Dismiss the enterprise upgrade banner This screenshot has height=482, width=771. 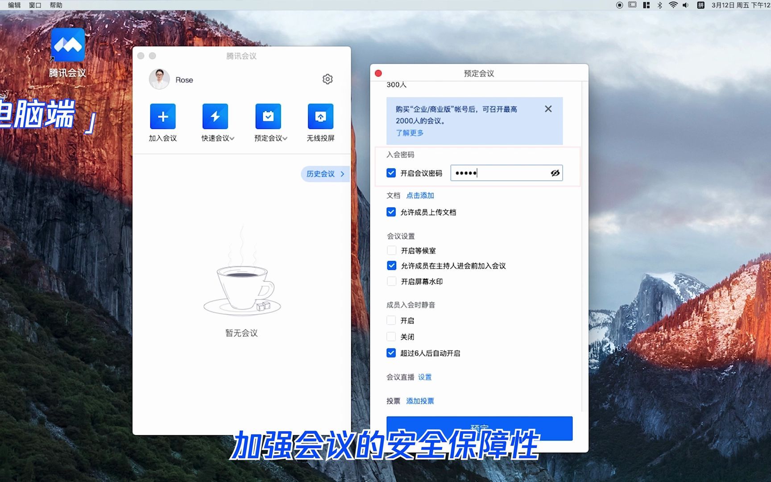click(x=548, y=109)
